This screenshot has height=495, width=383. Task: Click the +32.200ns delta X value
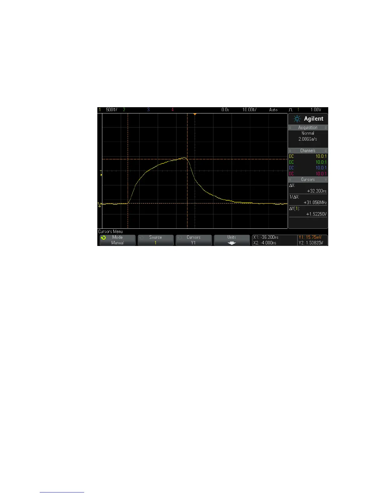(x=316, y=191)
